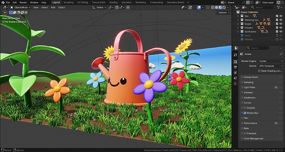Switch to material preview shading
This screenshot has width=285, height=152.
pos(220,7)
